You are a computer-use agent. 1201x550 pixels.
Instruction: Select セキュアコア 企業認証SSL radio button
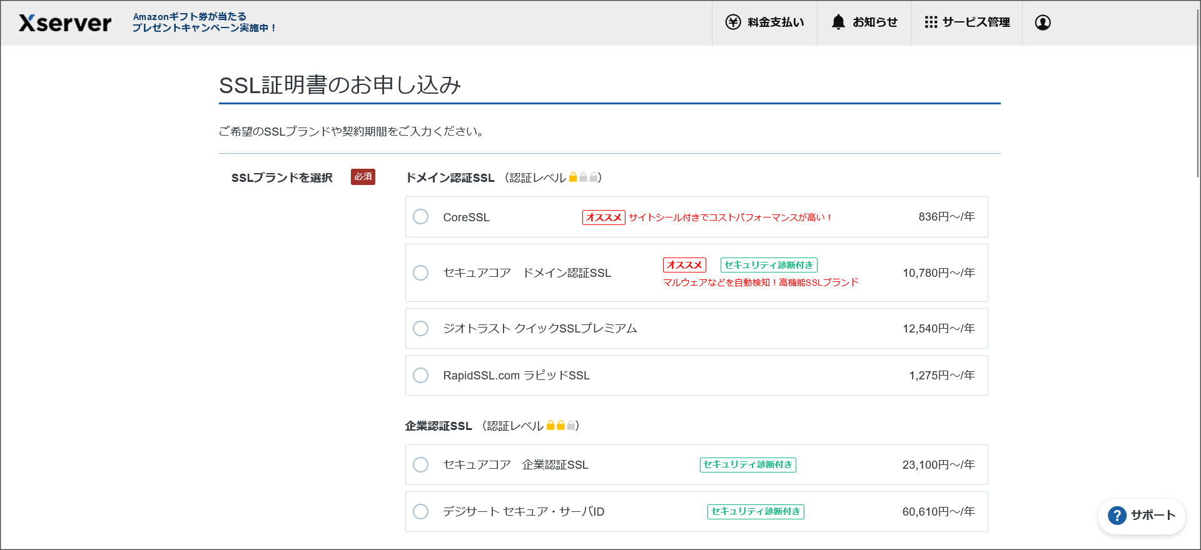point(421,465)
